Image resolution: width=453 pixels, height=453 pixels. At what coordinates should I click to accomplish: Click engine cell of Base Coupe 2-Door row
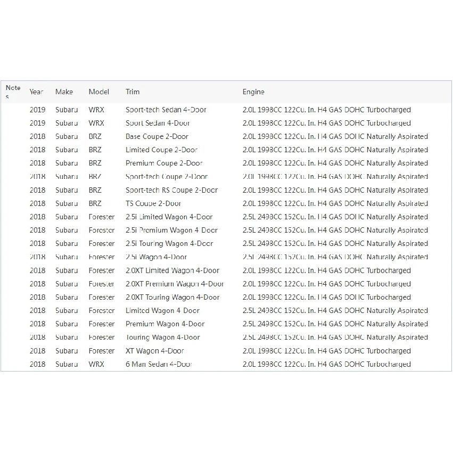(x=335, y=136)
